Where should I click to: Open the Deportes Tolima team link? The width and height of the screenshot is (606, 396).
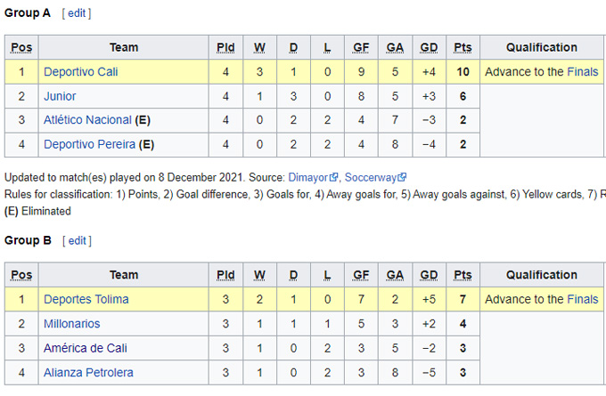coord(86,300)
